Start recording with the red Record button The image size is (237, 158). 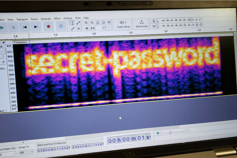pos(48,26)
